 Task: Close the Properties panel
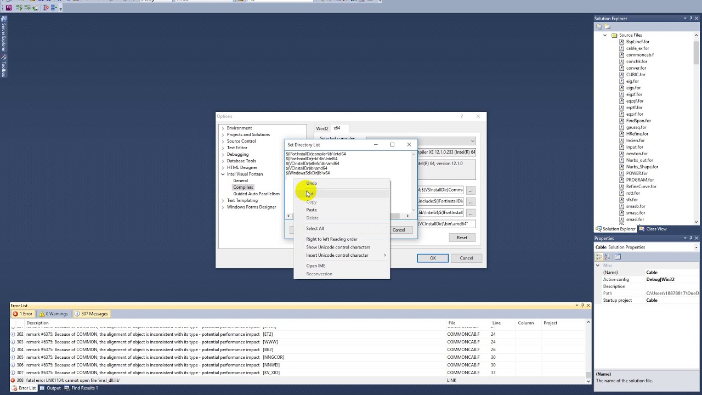point(697,238)
